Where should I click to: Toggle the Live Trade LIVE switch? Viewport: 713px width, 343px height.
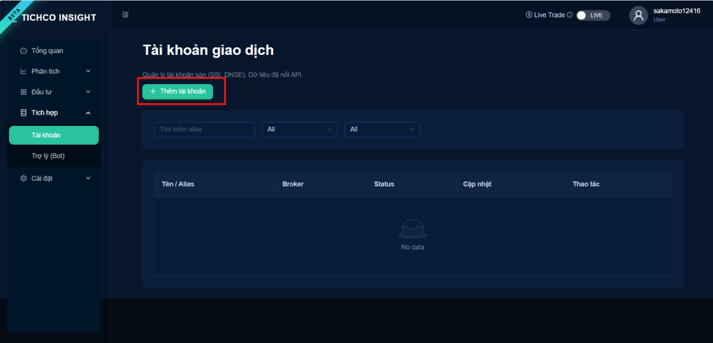point(593,15)
